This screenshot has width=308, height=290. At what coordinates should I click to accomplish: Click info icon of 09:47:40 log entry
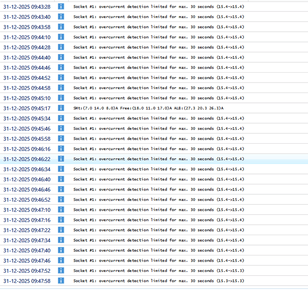pos(61,250)
